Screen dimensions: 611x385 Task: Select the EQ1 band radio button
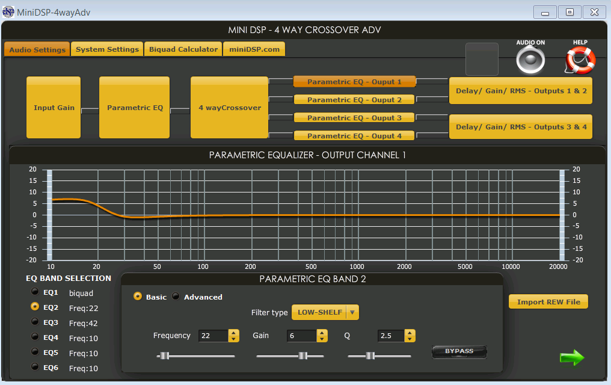coord(35,292)
